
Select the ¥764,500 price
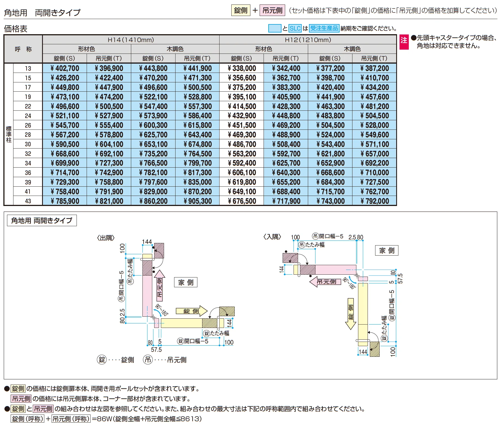coord(198,154)
